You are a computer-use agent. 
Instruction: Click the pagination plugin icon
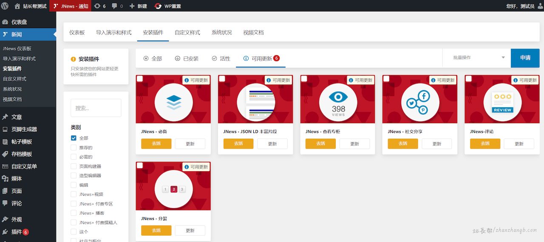tap(173, 189)
